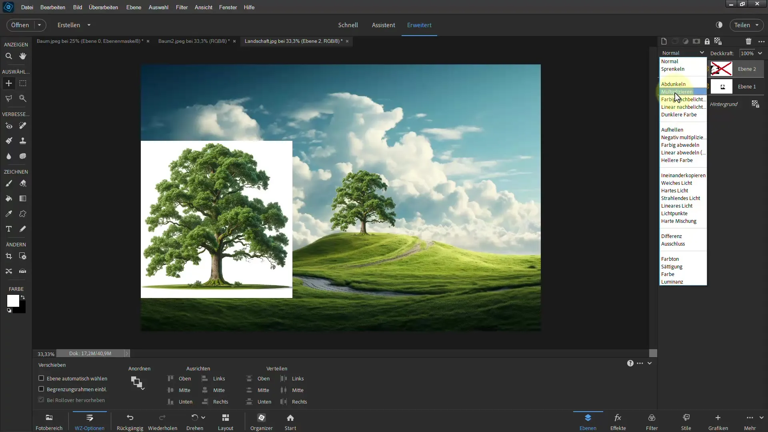Screen dimensions: 768x432
Task: Select the Custom Shape tool
Action: point(23,214)
